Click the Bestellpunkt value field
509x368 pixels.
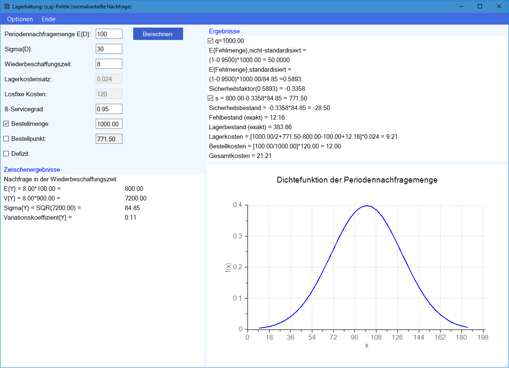point(109,139)
